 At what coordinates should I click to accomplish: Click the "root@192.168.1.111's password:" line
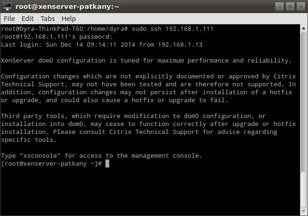(x=57, y=37)
